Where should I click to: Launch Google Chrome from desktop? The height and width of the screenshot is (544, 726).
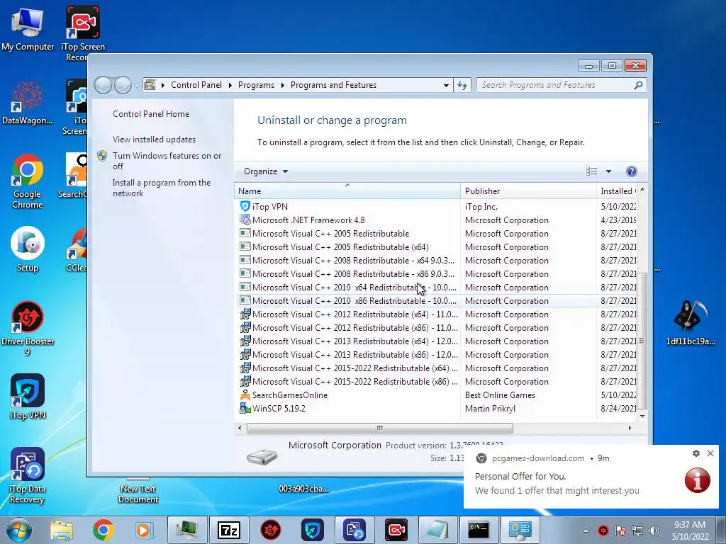tap(28, 181)
